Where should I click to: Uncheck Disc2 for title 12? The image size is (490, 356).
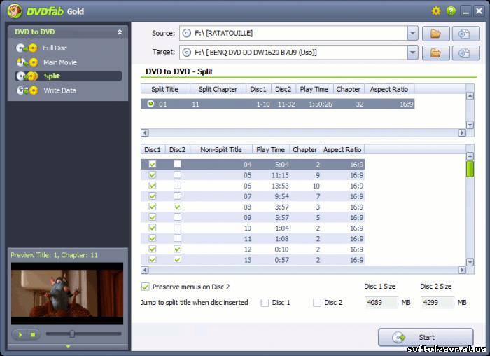pyautogui.click(x=177, y=249)
